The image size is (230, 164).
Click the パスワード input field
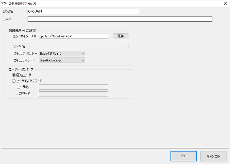(x=73, y=94)
